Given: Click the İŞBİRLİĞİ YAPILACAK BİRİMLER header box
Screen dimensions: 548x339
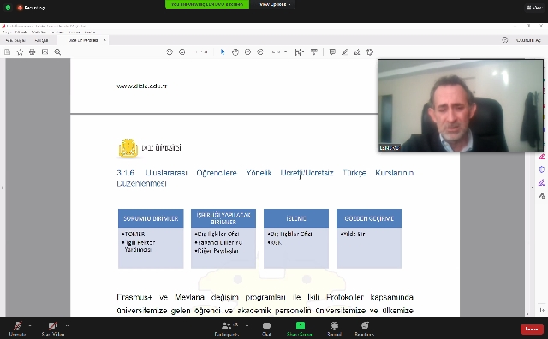Looking at the screenshot, I should [223, 218].
